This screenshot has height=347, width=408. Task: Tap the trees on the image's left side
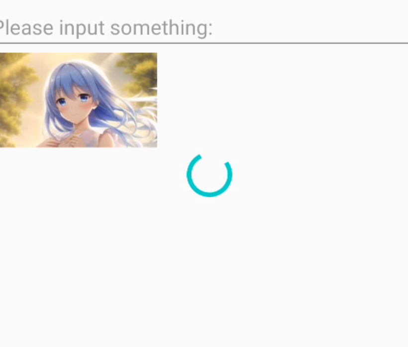(x=15, y=99)
